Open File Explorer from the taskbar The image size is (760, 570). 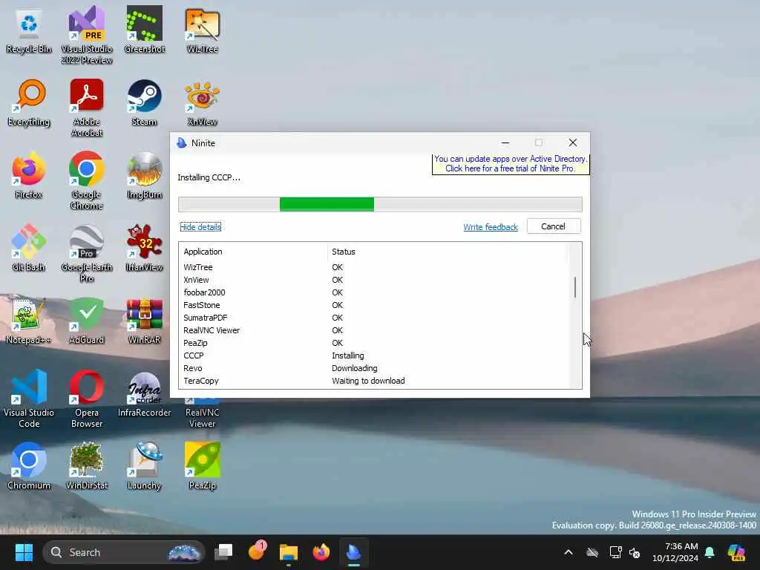(289, 552)
